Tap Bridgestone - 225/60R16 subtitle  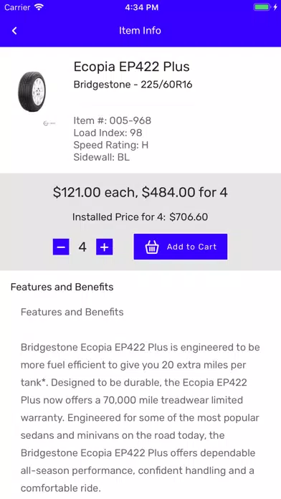[133, 85]
